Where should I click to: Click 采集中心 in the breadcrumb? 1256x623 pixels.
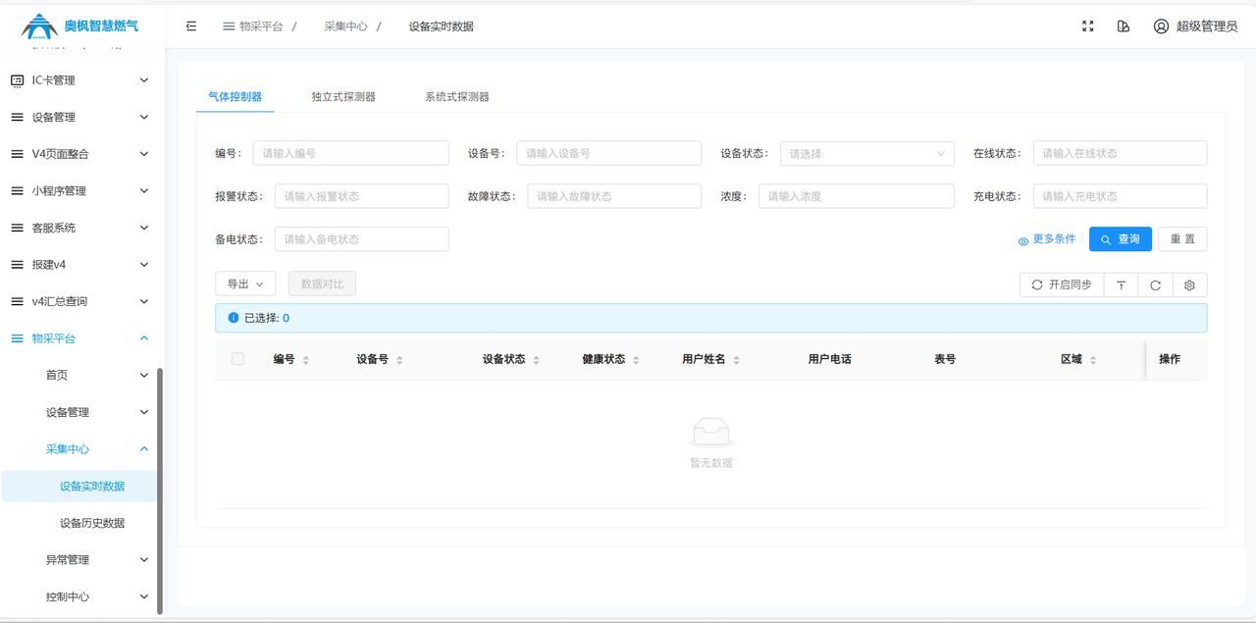tap(345, 26)
